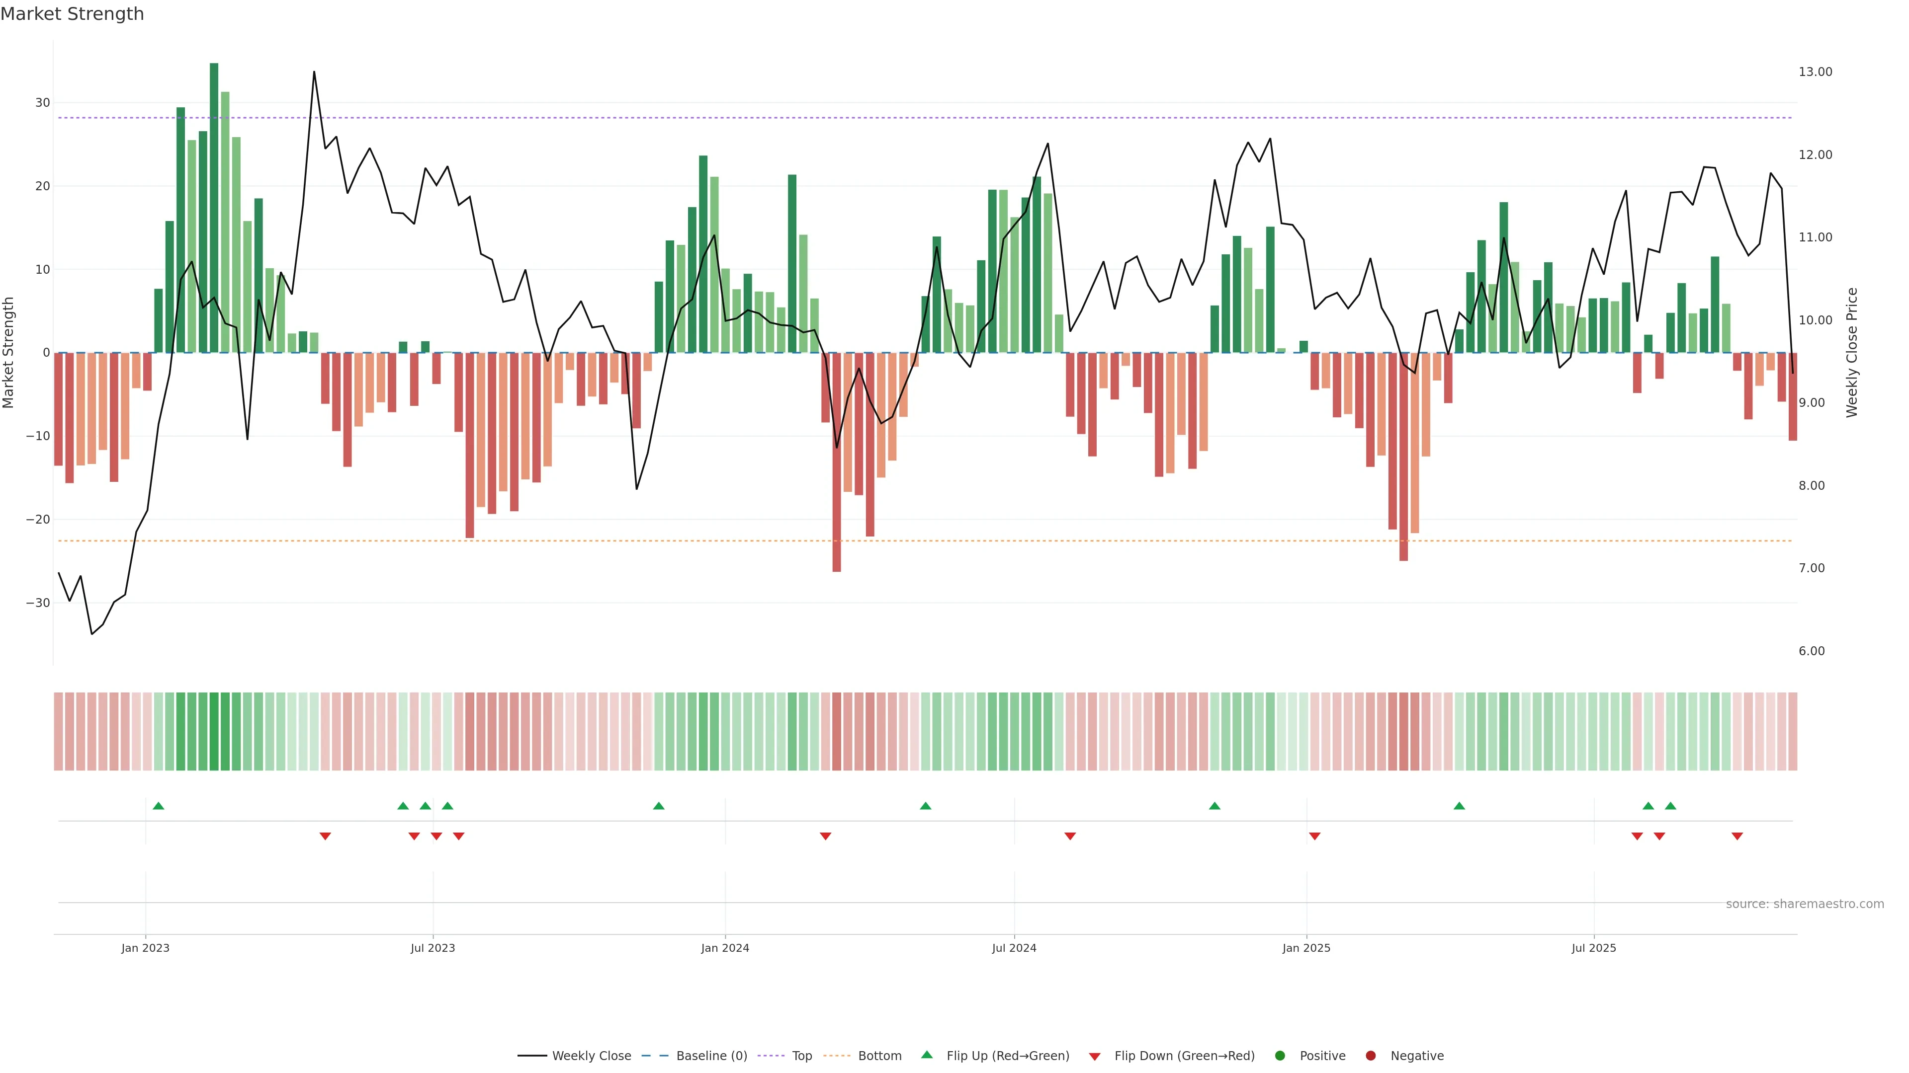Click the sharemaestro.com source text
The image size is (1909, 1073).
[x=1805, y=904]
